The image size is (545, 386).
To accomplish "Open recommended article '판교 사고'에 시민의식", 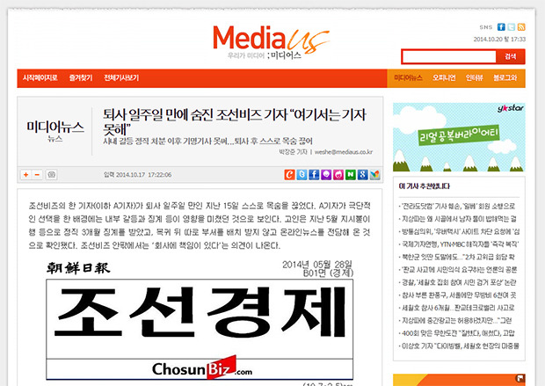I will click(x=459, y=270).
